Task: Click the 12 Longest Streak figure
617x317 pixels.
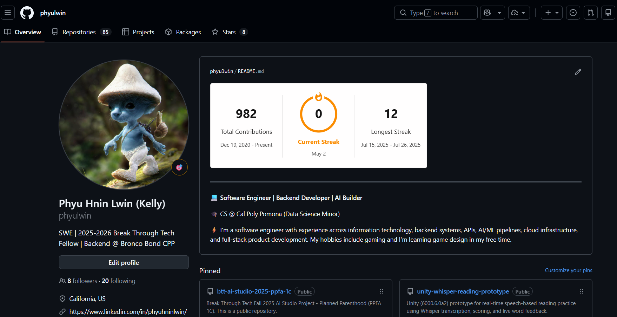Action: (x=391, y=114)
